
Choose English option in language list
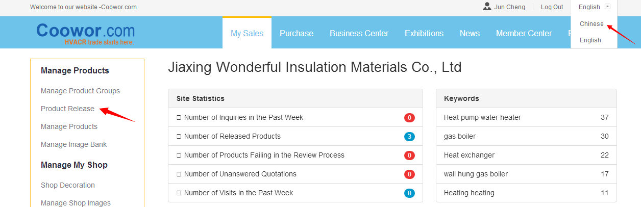coord(590,40)
